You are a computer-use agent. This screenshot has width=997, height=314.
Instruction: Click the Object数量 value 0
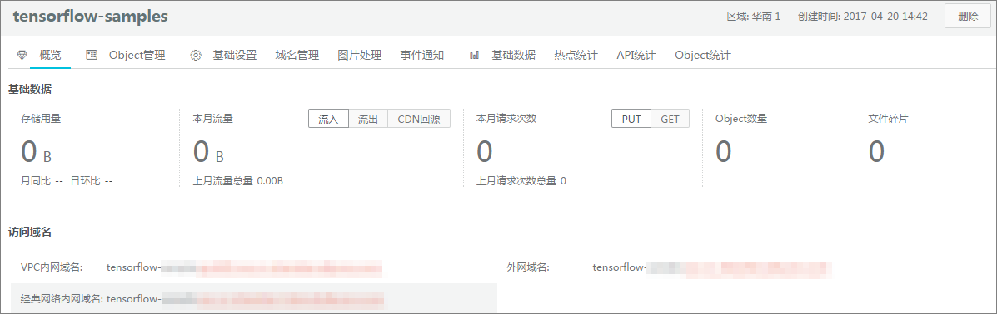tap(724, 152)
